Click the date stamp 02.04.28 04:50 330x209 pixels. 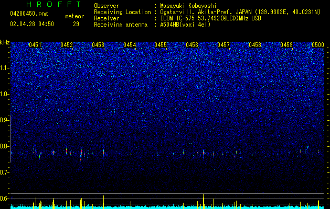(32, 24)
